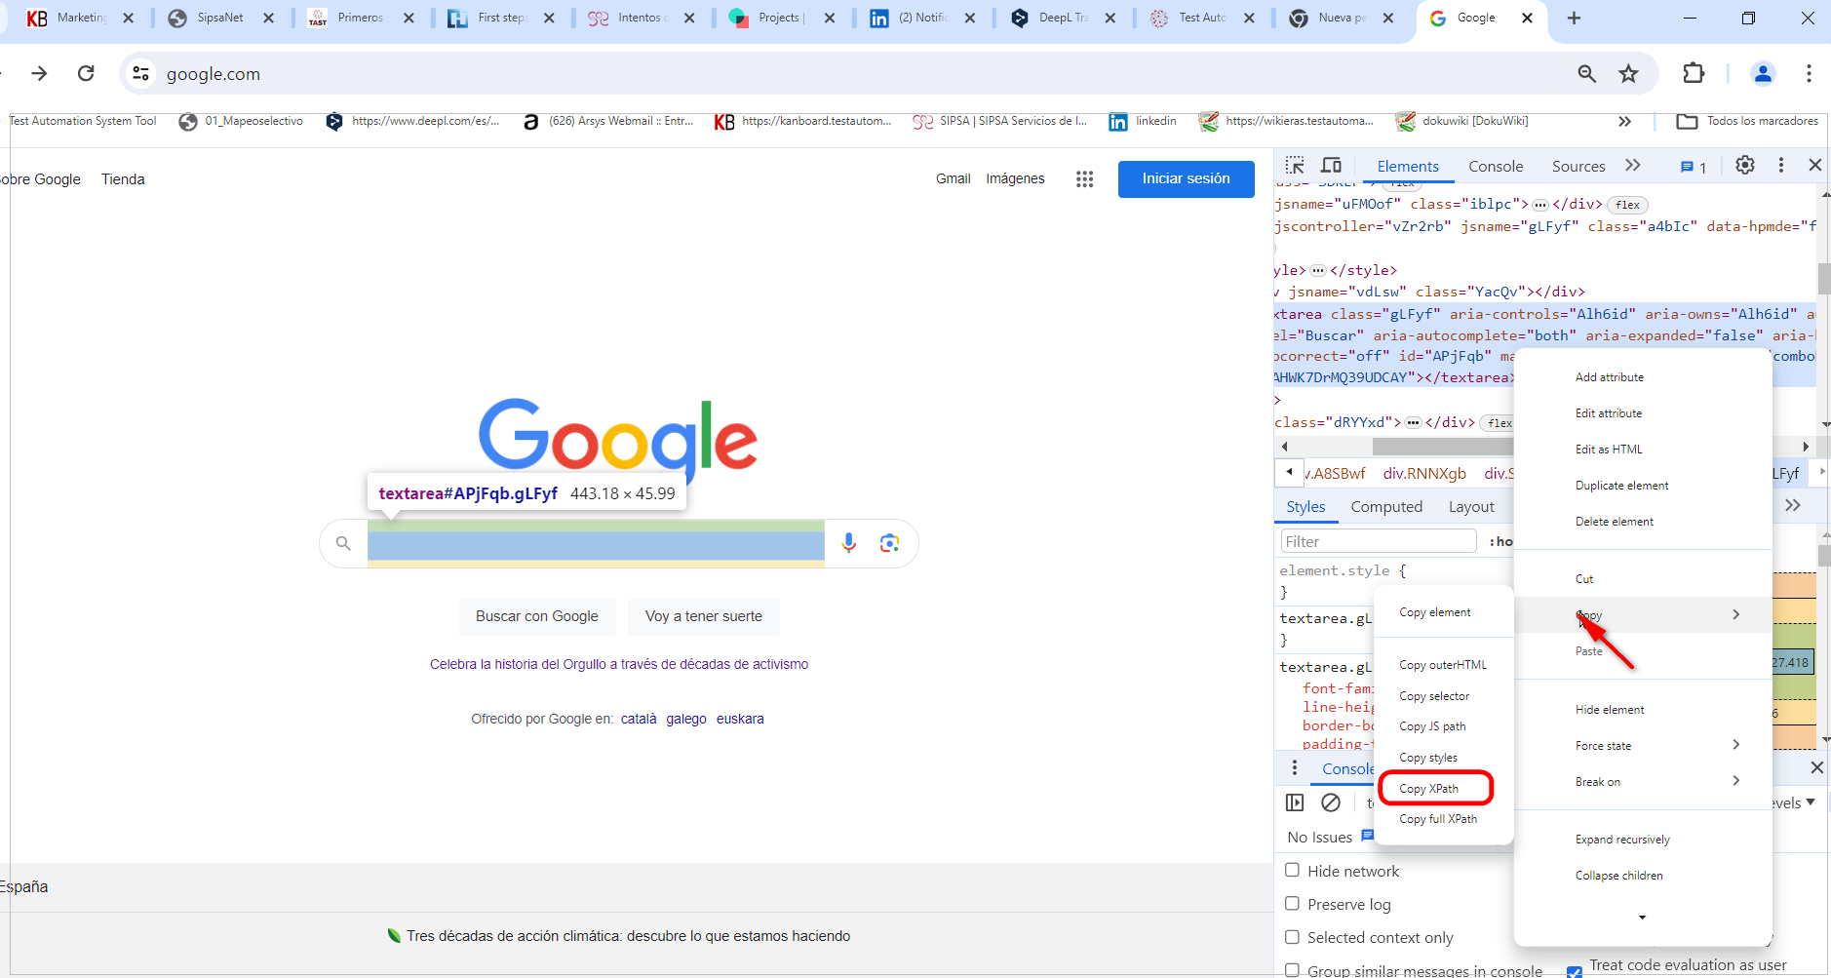The height and width of the screenshot is (978, 1831).
Task: Click the Buscar con Google button
Action: click(x=537, y=616)
